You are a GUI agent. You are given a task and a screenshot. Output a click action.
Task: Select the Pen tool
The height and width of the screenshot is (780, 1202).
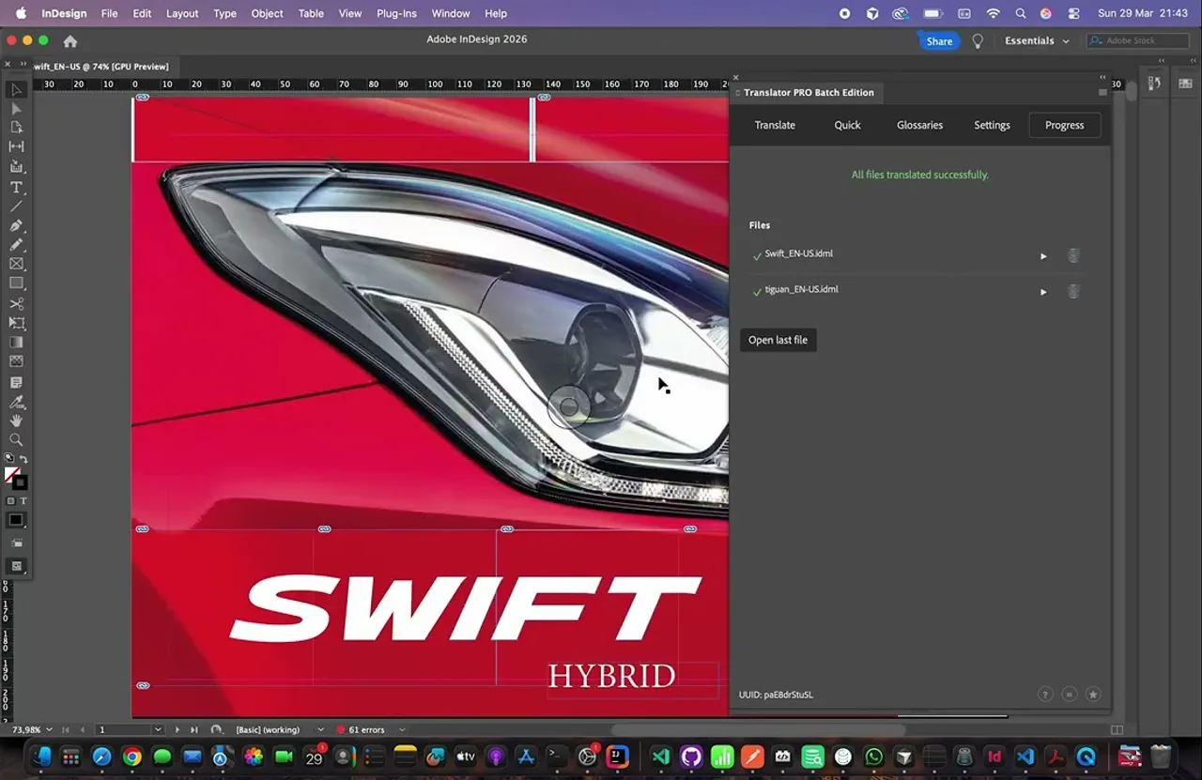click(x=16, y=225)
